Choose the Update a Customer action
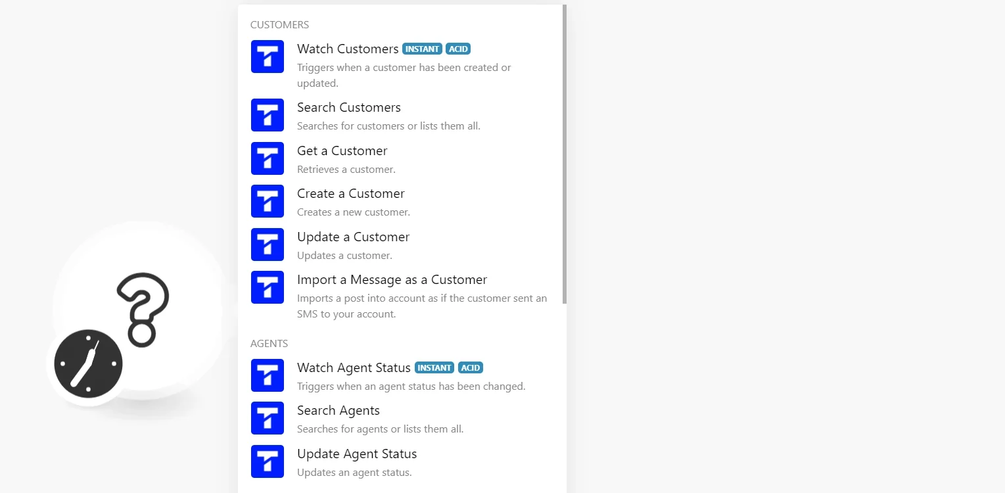 (x=402, y=245)
